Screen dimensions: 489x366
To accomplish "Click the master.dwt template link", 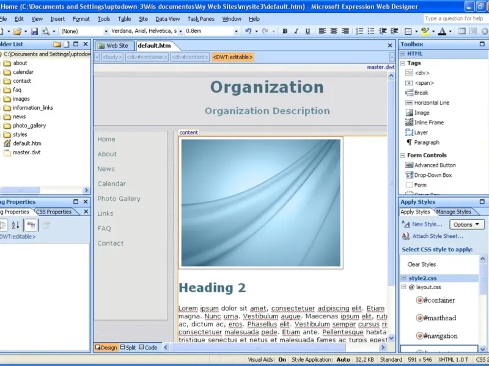I will [380, 67].
